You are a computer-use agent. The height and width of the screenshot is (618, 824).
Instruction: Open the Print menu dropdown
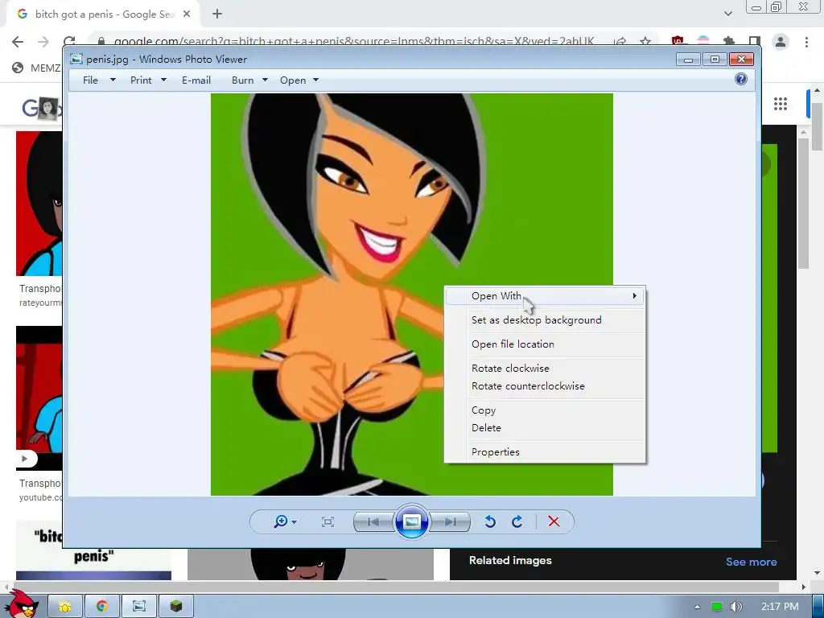(x=148, y=80)
